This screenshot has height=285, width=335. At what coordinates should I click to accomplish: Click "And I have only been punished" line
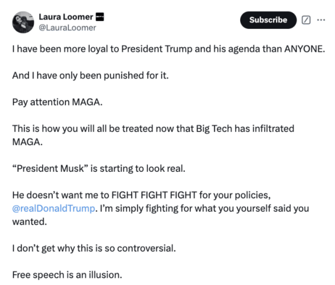click(x=90, y=75)
